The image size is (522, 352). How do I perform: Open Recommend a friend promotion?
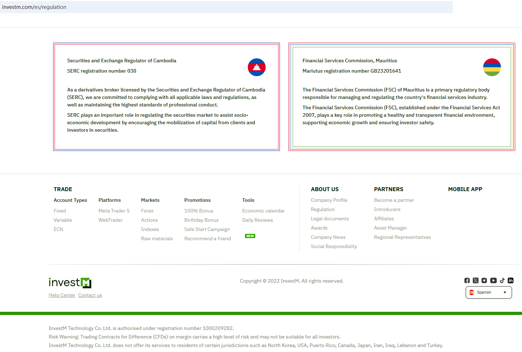pyautogui.click(x=208, y=238)
